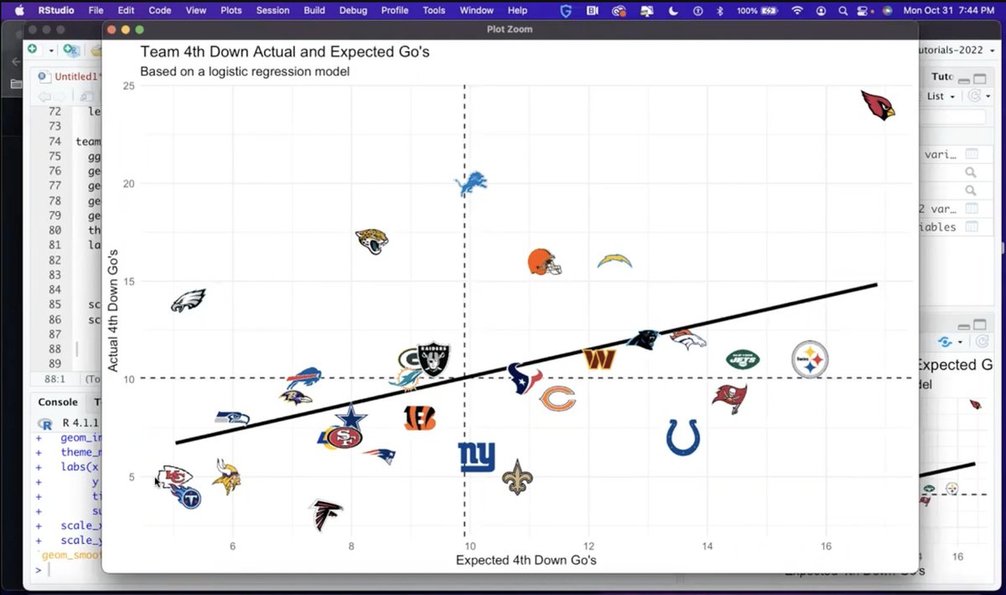Click the new file icon in RStudio toolbar
The image size is (1006, 595).
click(x=33, y=50)
